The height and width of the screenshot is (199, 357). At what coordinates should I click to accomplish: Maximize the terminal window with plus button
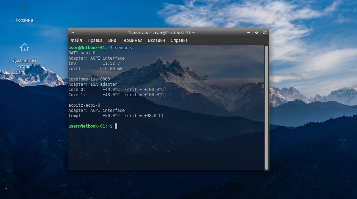point(256,32)
